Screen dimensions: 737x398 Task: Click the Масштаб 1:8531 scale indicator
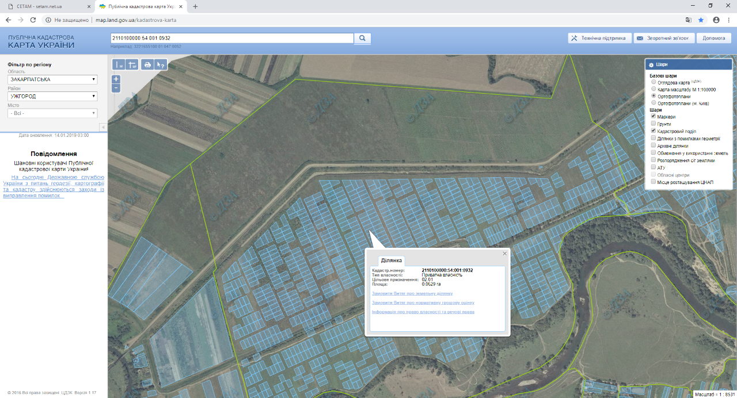714,395
